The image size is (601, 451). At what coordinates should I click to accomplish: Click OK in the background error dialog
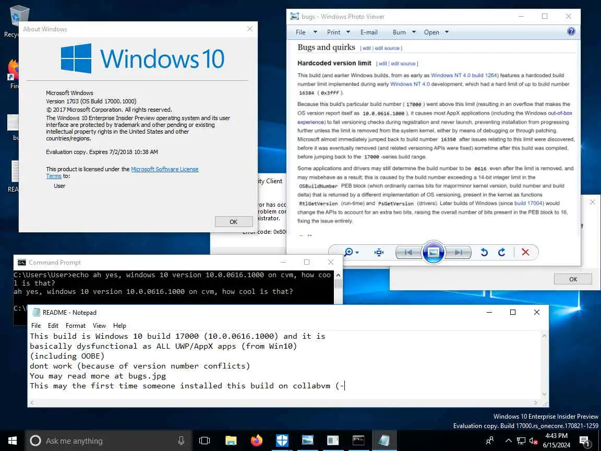573,279
